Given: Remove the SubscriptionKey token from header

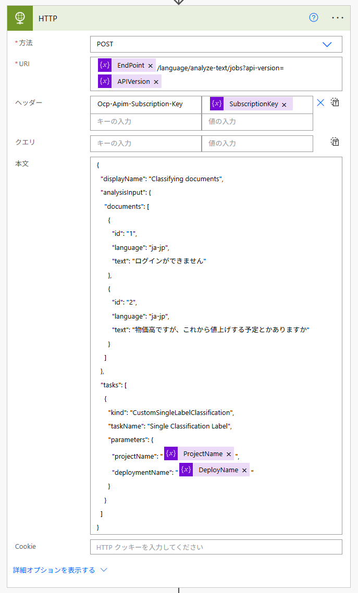Looking at the screenshot, I should pyautogui.click(x=284, y=105).
